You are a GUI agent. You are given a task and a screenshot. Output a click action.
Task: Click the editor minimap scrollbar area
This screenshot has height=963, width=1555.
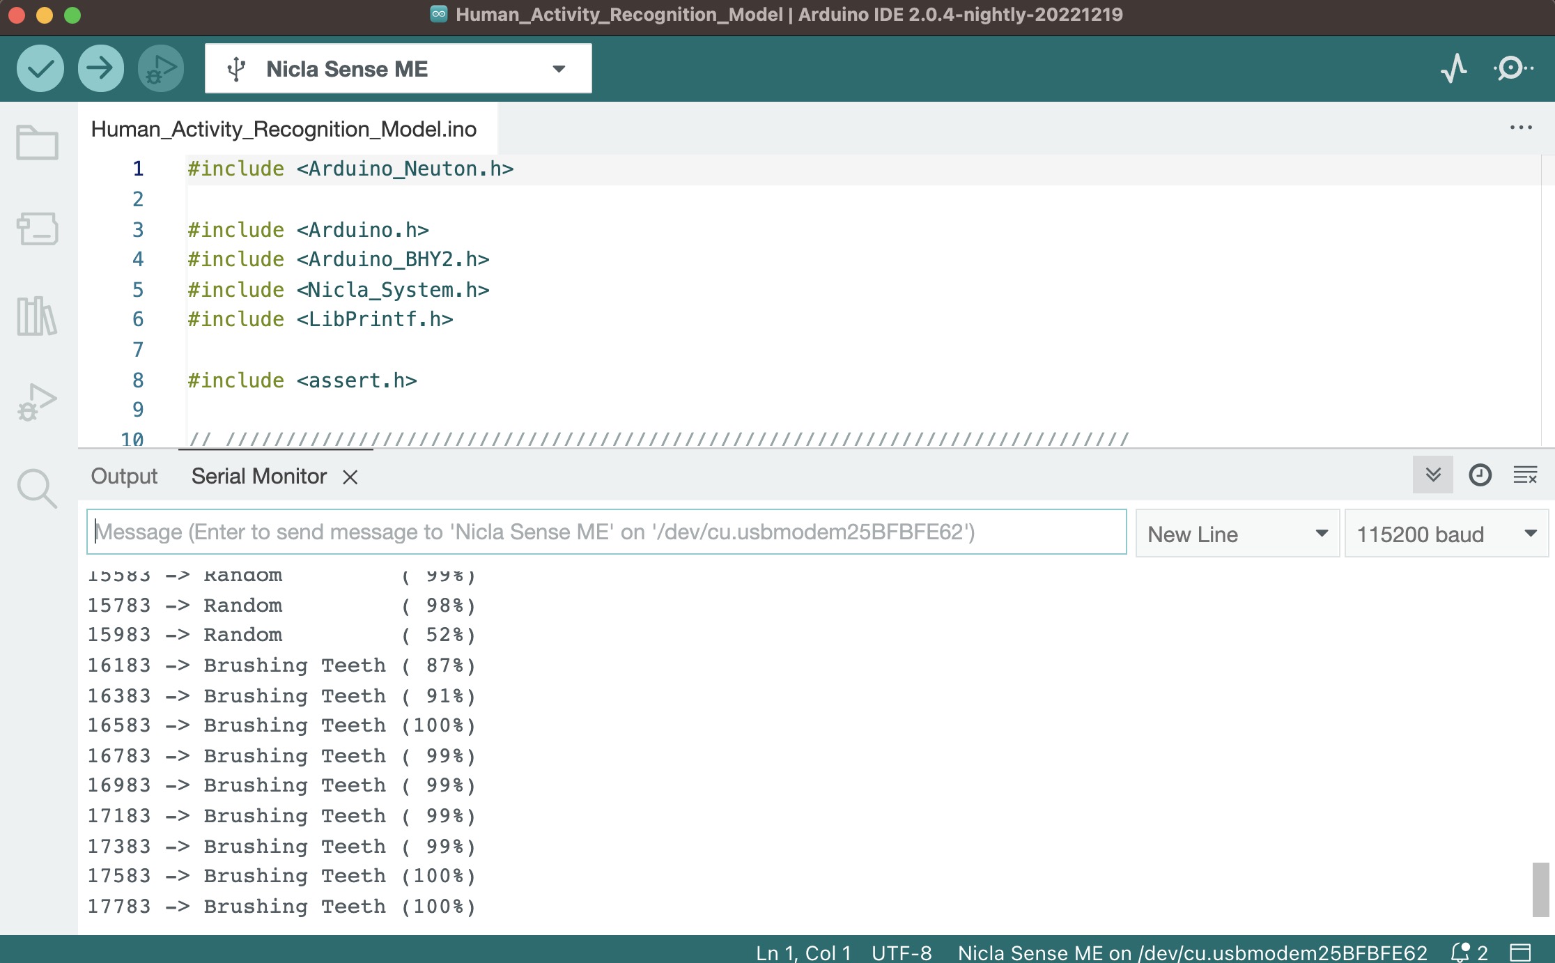[x=1547, y=300]
